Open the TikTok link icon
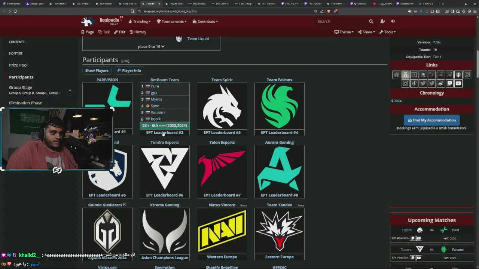The image size is (479, 269). point(414,83)
